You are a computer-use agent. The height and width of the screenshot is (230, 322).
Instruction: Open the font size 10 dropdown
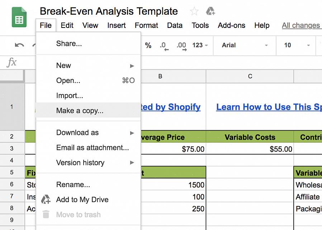(297, 45)
